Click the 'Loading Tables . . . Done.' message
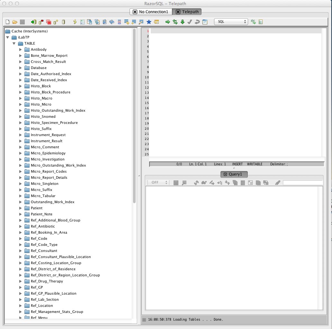 (198, 319)
